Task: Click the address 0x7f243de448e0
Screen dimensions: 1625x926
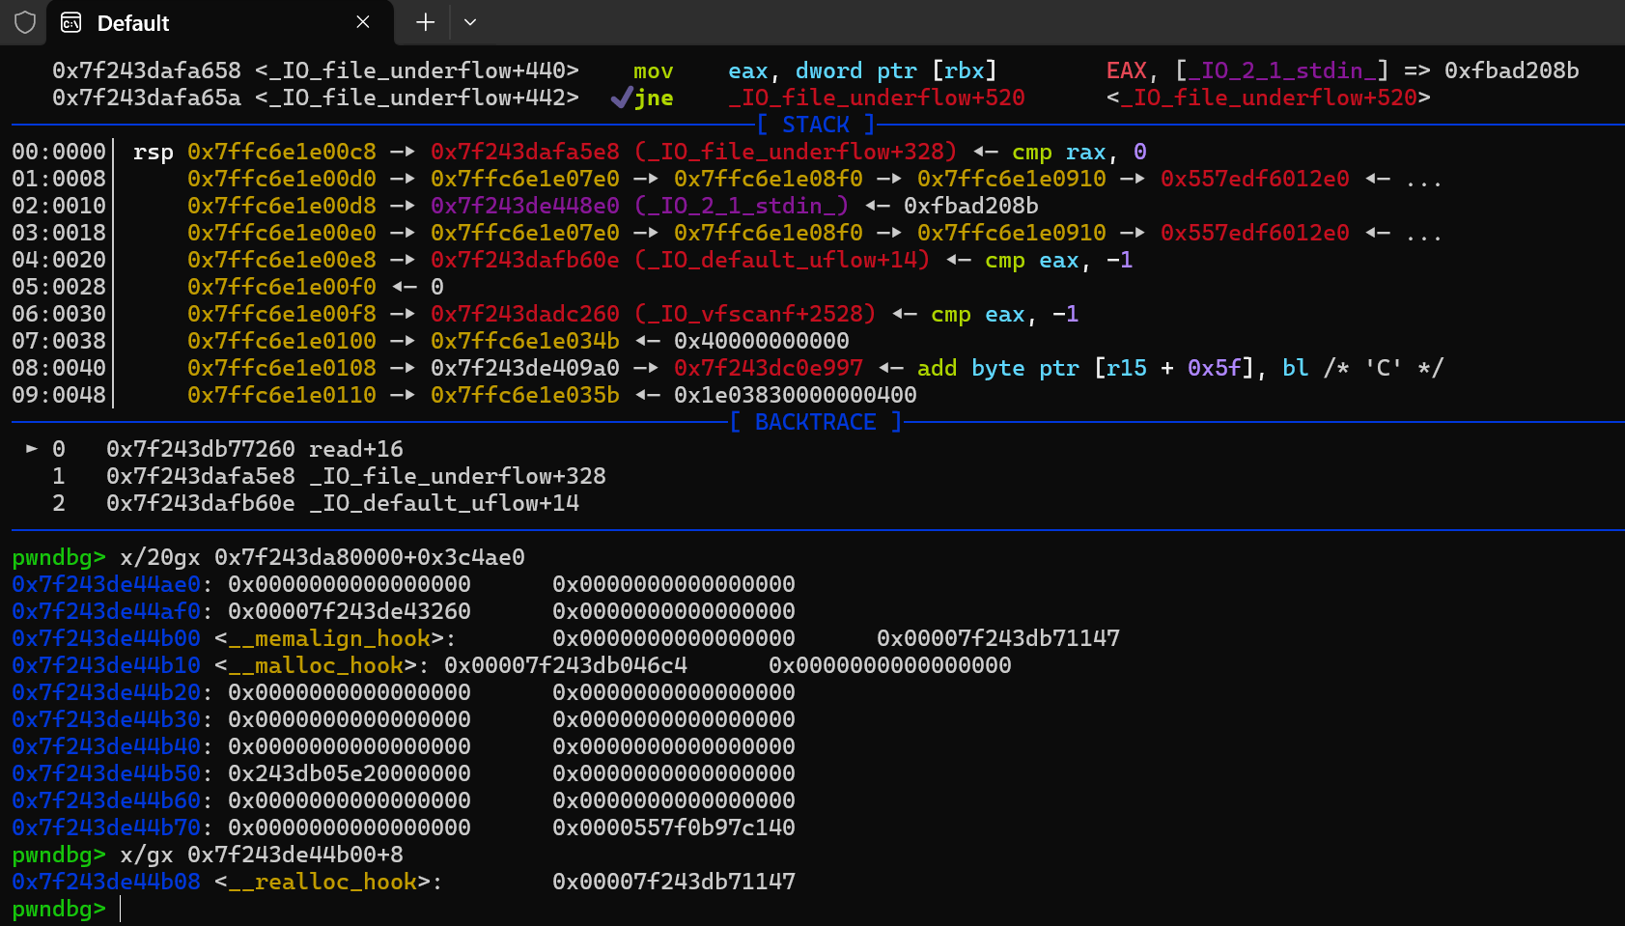Action: tap(525, 206)
